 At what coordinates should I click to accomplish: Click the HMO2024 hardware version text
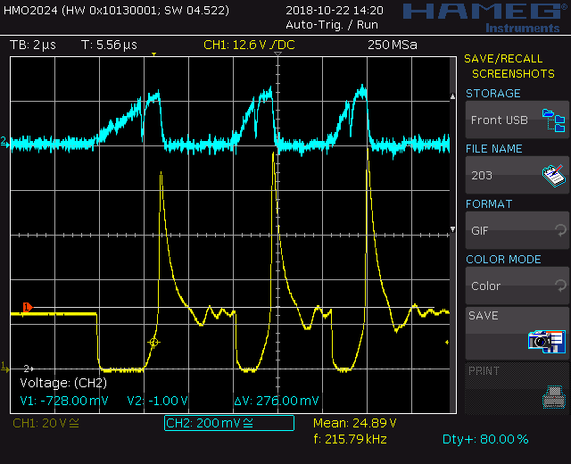[x=116, y=10]
